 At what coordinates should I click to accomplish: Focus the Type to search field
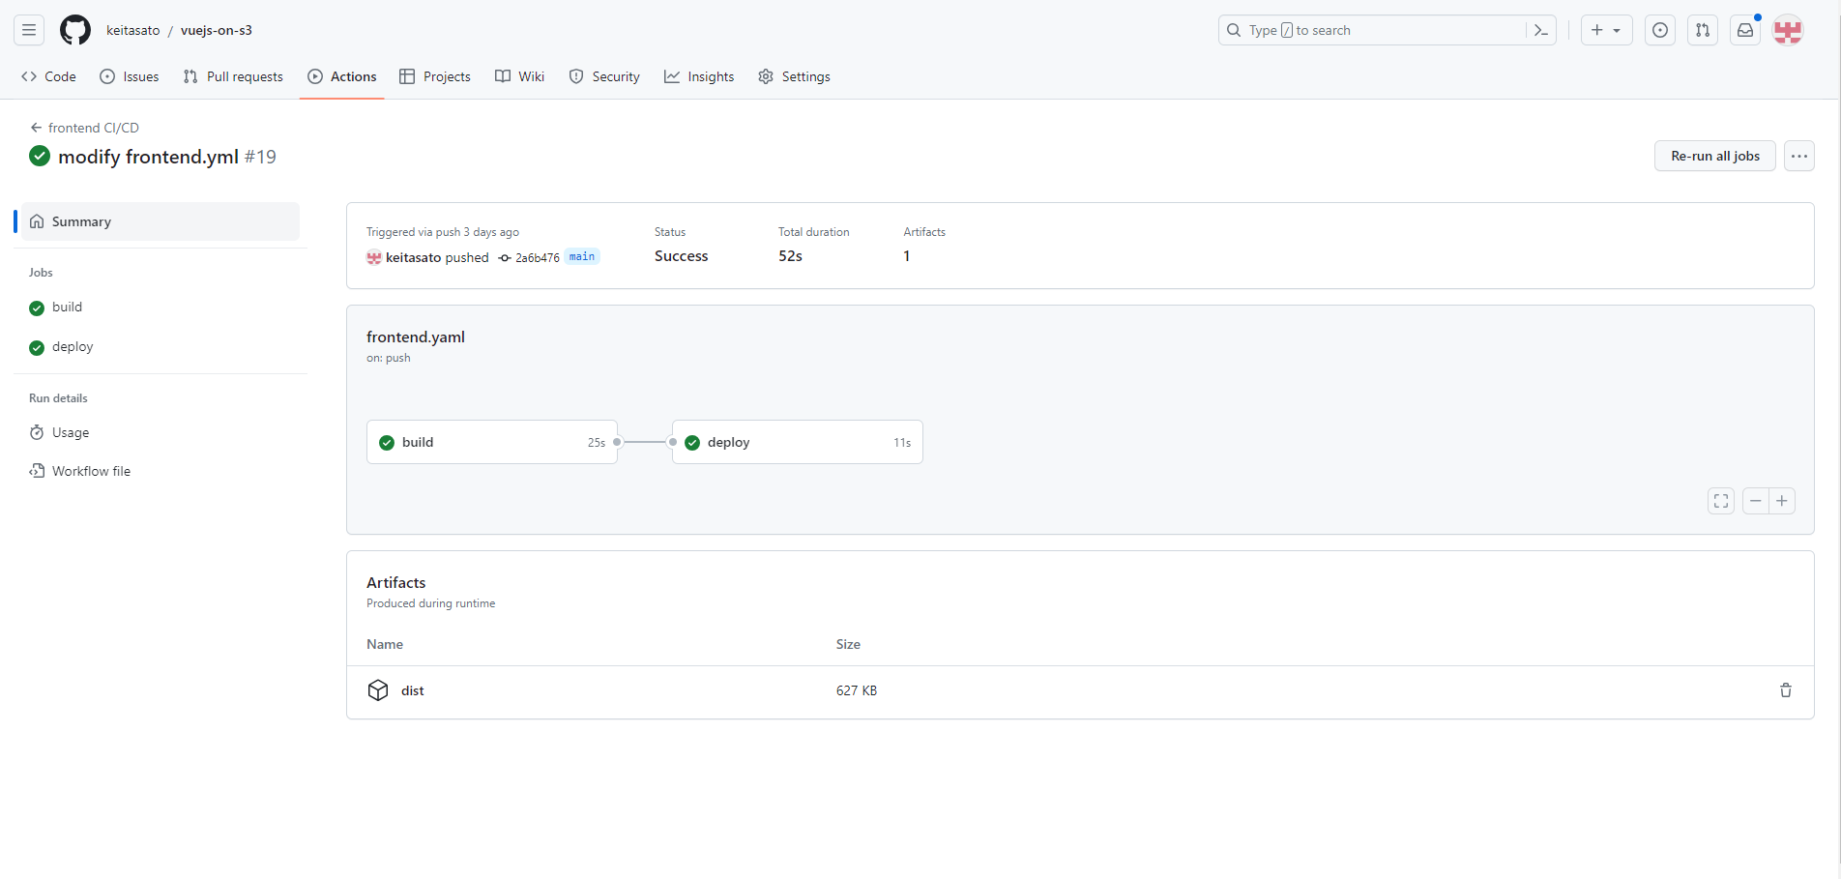point(1387,30)
